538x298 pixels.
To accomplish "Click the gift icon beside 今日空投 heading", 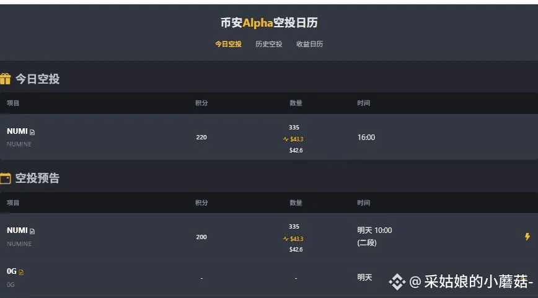I will coord(5,79).
